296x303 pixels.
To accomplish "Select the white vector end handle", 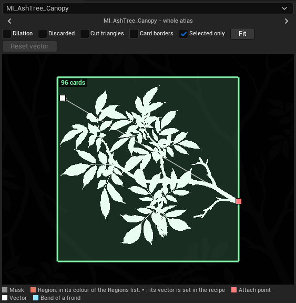I will (63, 98).
